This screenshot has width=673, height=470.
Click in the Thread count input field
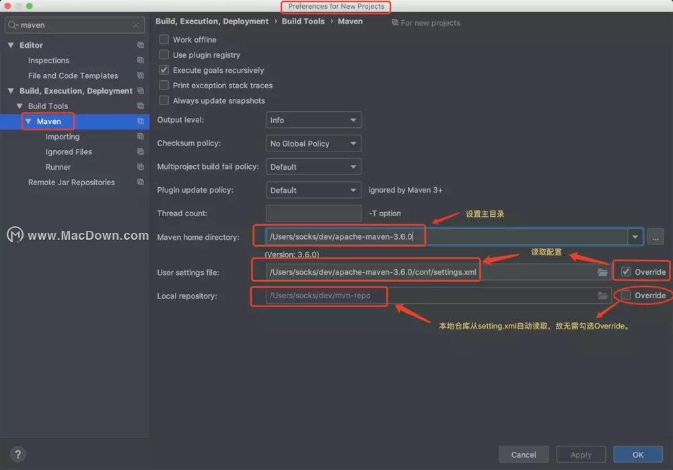coord(314,213)
